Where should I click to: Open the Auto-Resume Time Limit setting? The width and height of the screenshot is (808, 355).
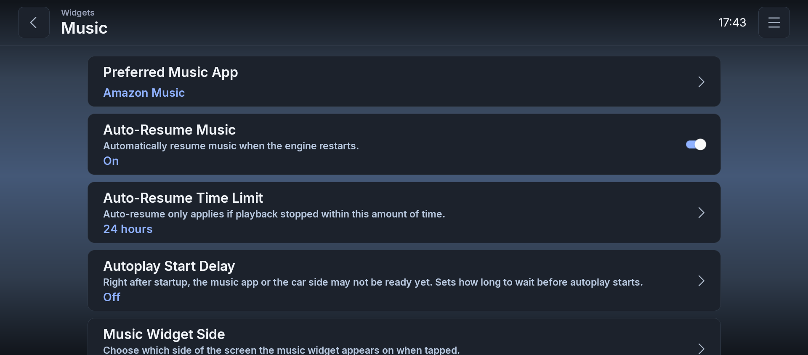[404, 212]
